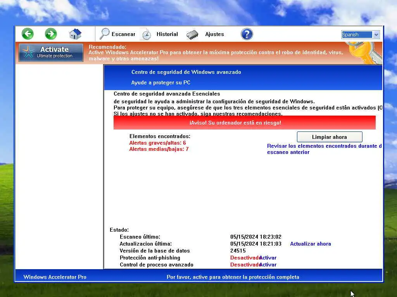Click the Por favor, active footer message
This screenshot has height=297, width=397.
(233, 277)
